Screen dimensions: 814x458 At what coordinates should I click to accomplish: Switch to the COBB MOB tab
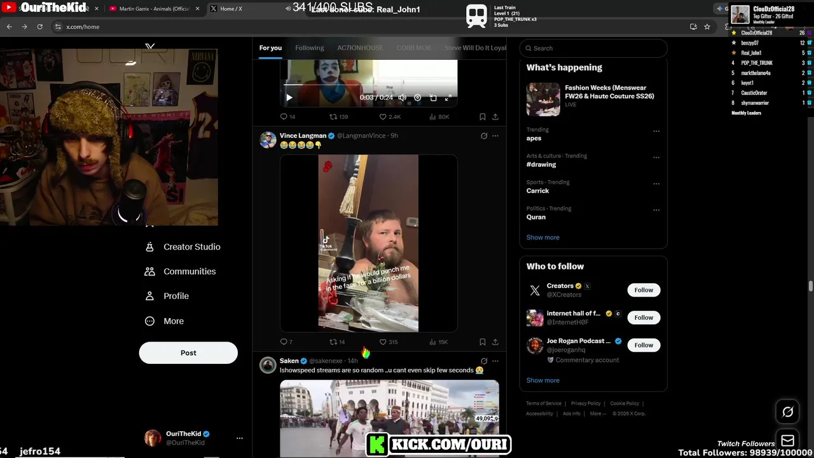point(413,48)
